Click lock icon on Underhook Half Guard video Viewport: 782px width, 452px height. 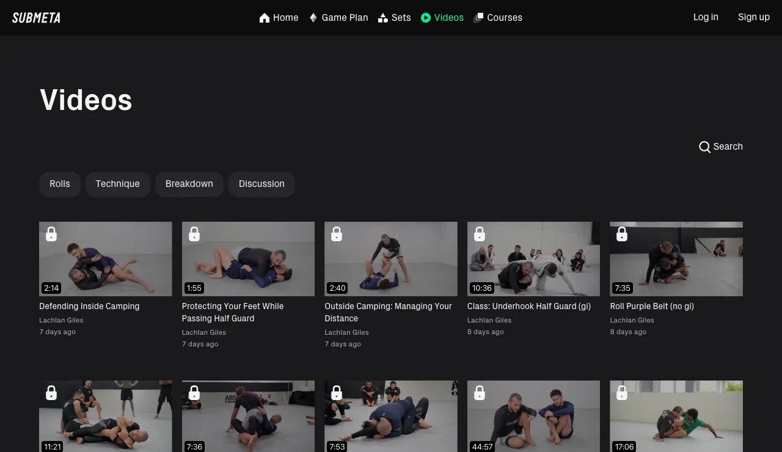click(480, 234)
